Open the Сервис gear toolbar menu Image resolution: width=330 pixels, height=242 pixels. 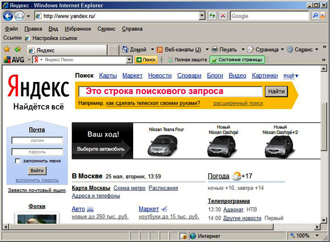pos(302,50)
